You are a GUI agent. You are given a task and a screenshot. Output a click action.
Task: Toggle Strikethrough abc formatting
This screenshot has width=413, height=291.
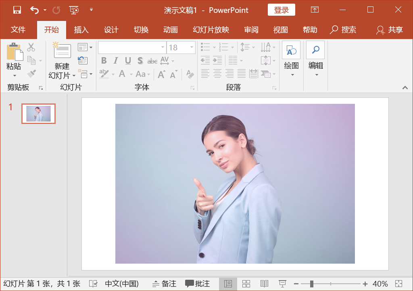click(x=152, y=61)
